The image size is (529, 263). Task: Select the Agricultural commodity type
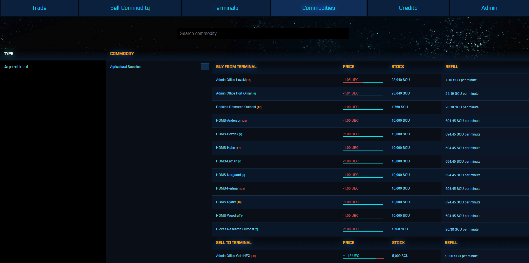[16, 67]
